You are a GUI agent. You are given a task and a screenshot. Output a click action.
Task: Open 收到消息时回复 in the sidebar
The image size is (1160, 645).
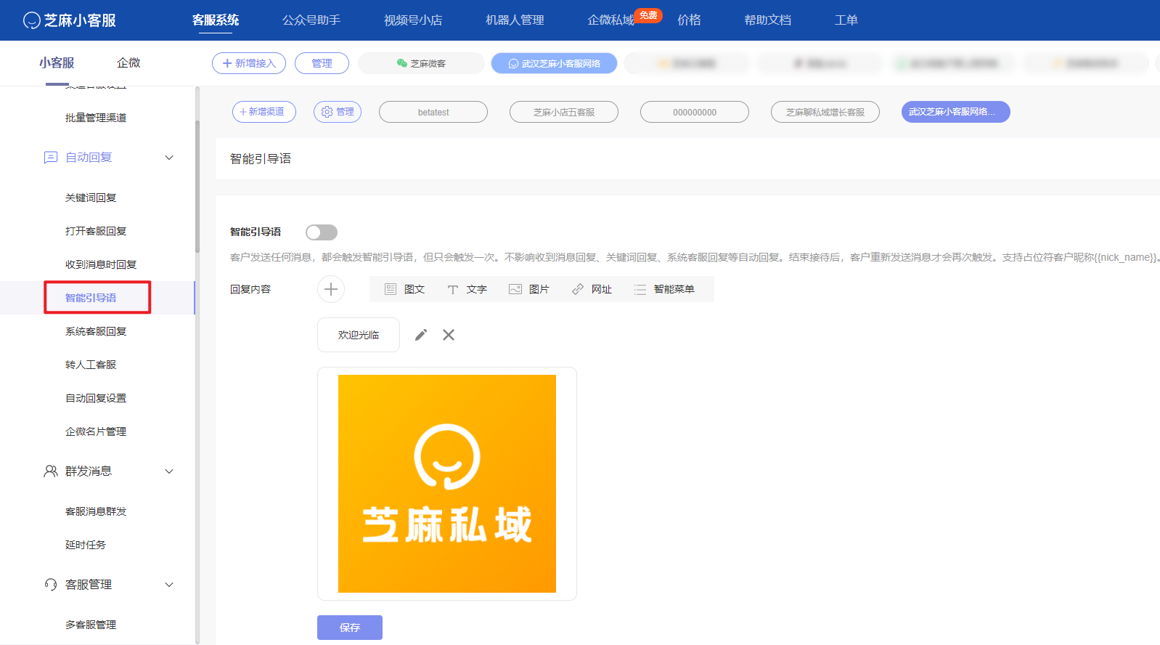pyautogui.click(x=101, y=264)
